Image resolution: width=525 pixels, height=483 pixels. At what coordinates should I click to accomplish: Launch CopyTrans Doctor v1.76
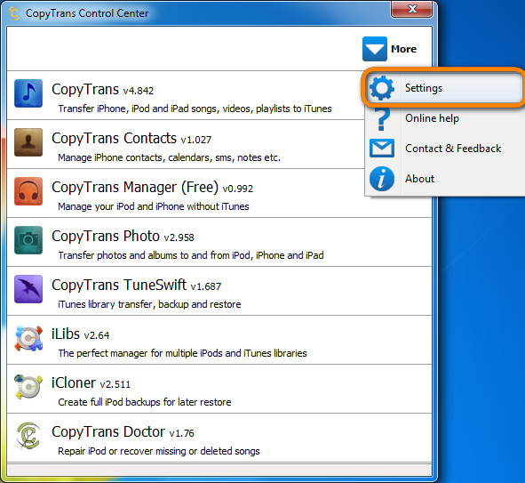[x=219, y=438]
